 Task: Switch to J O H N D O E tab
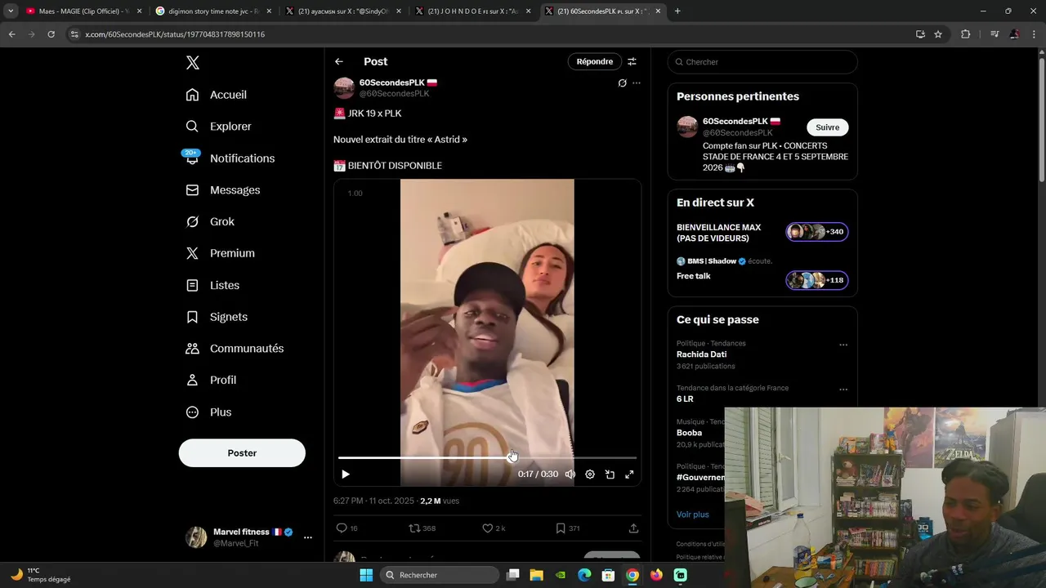[473, 11]
